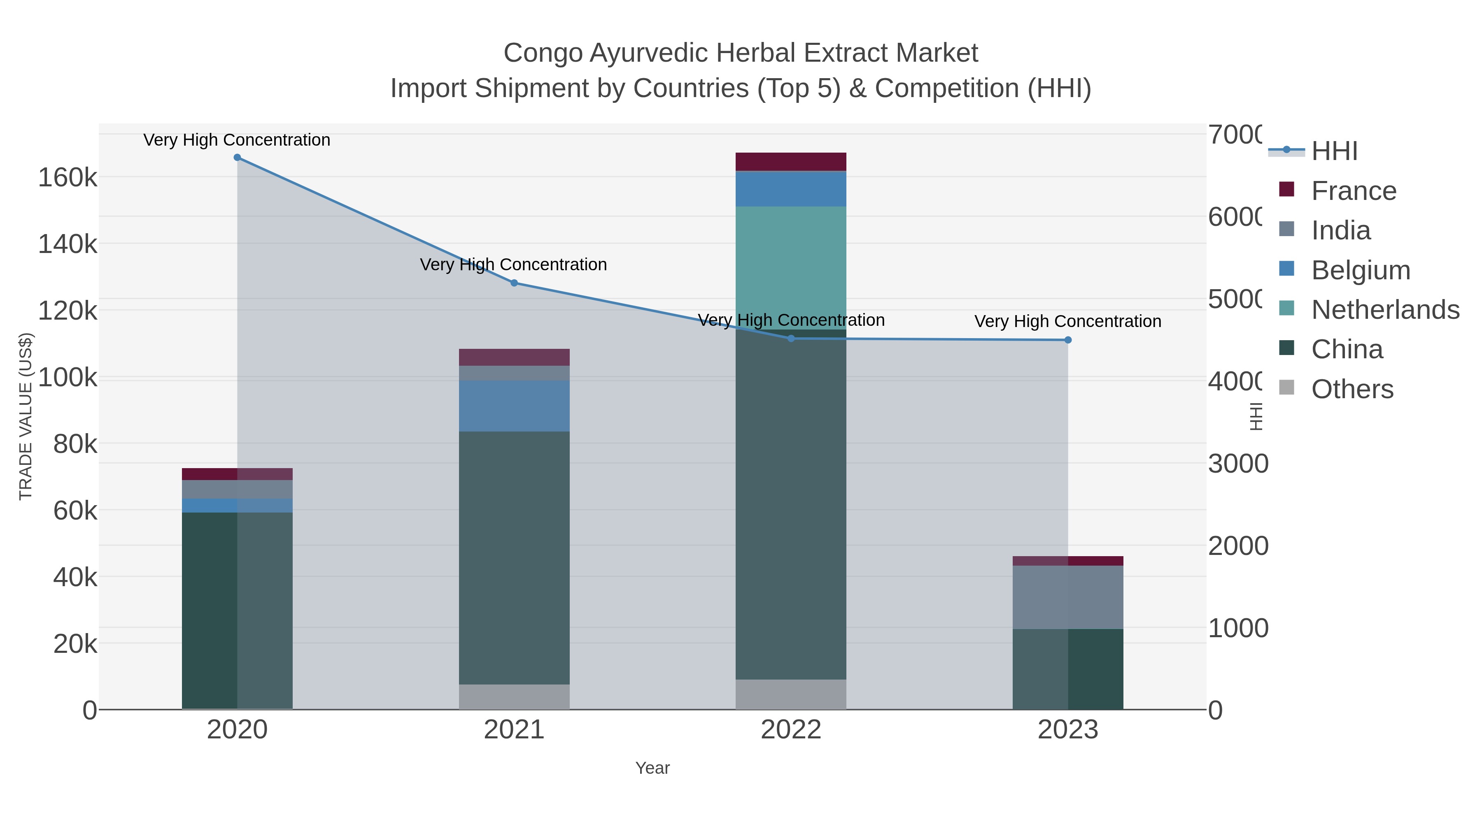Toggle China series in legend
This screenshot has width=1482, height=833.
(1331, 350)
